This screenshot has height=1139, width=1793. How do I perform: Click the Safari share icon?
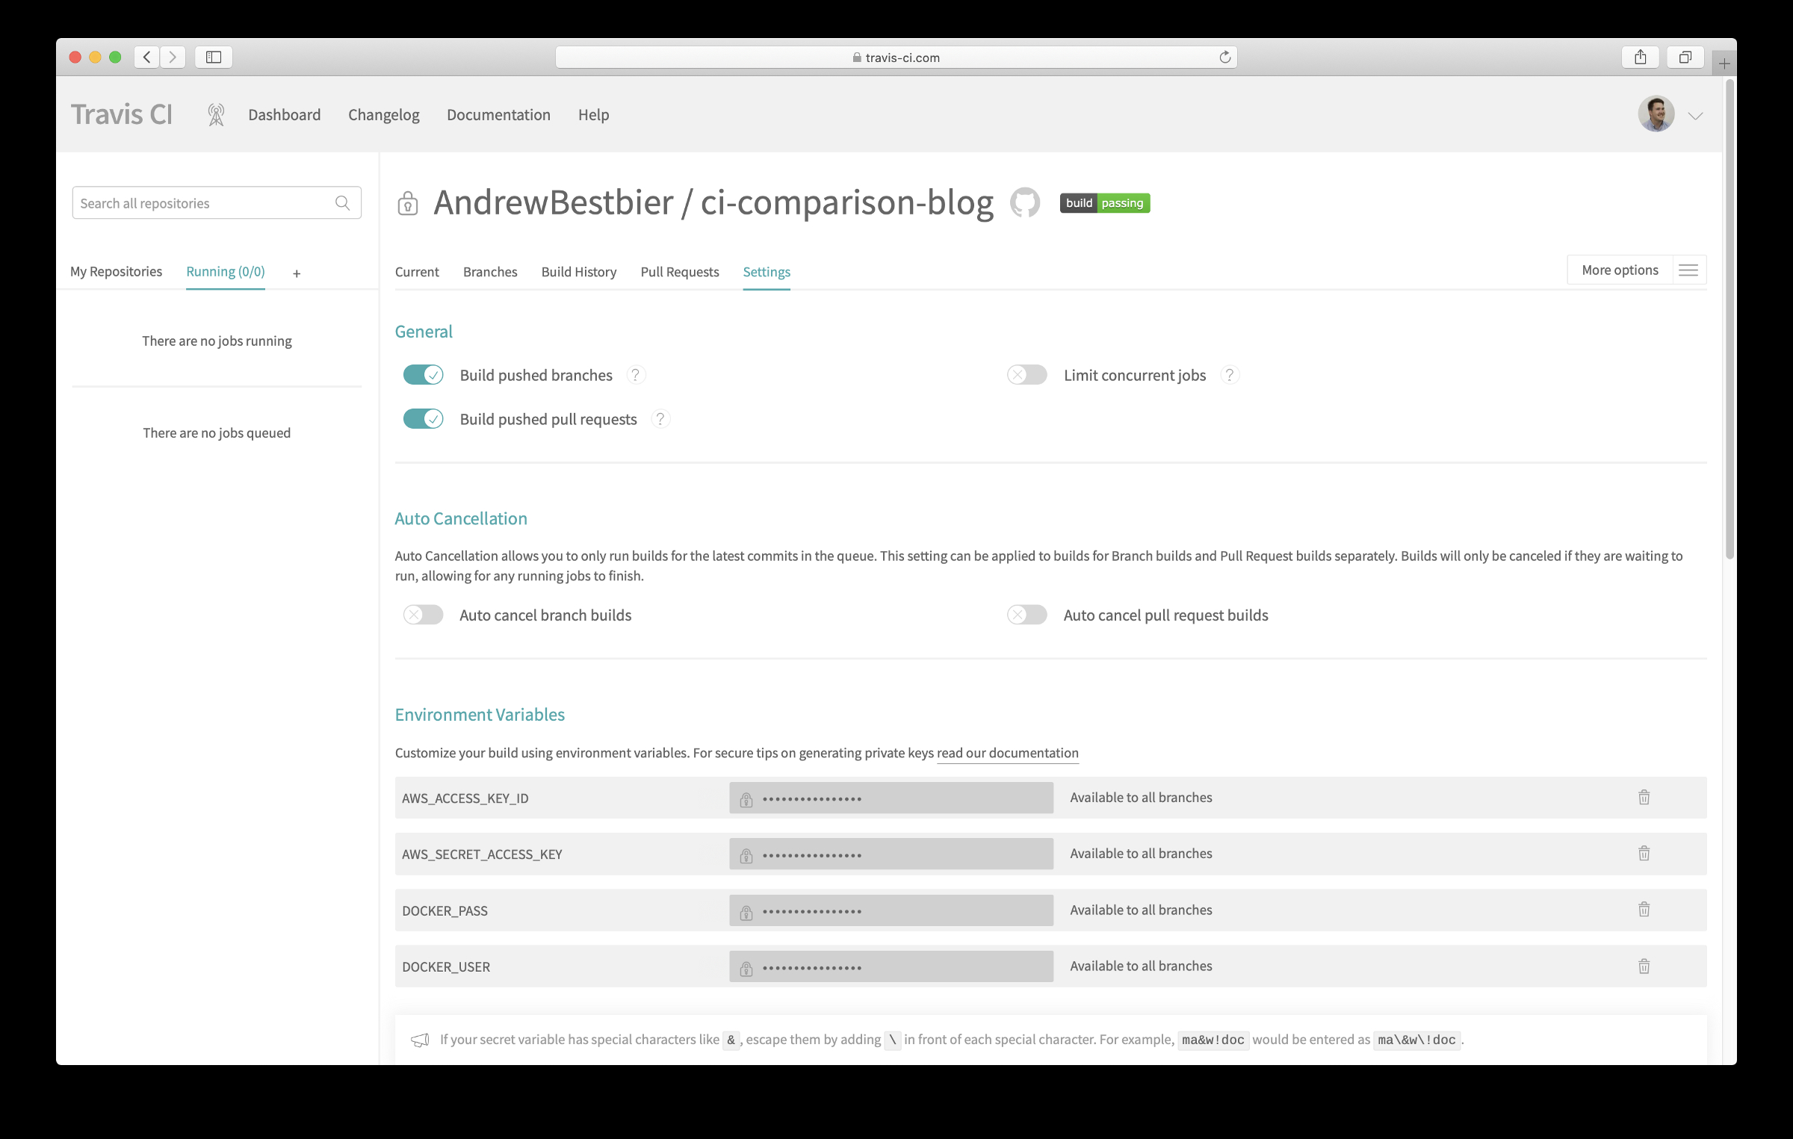(x=1640, y=58)
